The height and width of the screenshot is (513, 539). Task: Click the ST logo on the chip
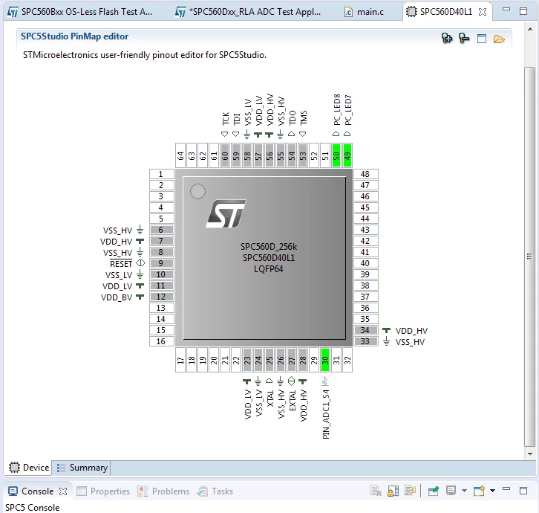pos(226,214)
